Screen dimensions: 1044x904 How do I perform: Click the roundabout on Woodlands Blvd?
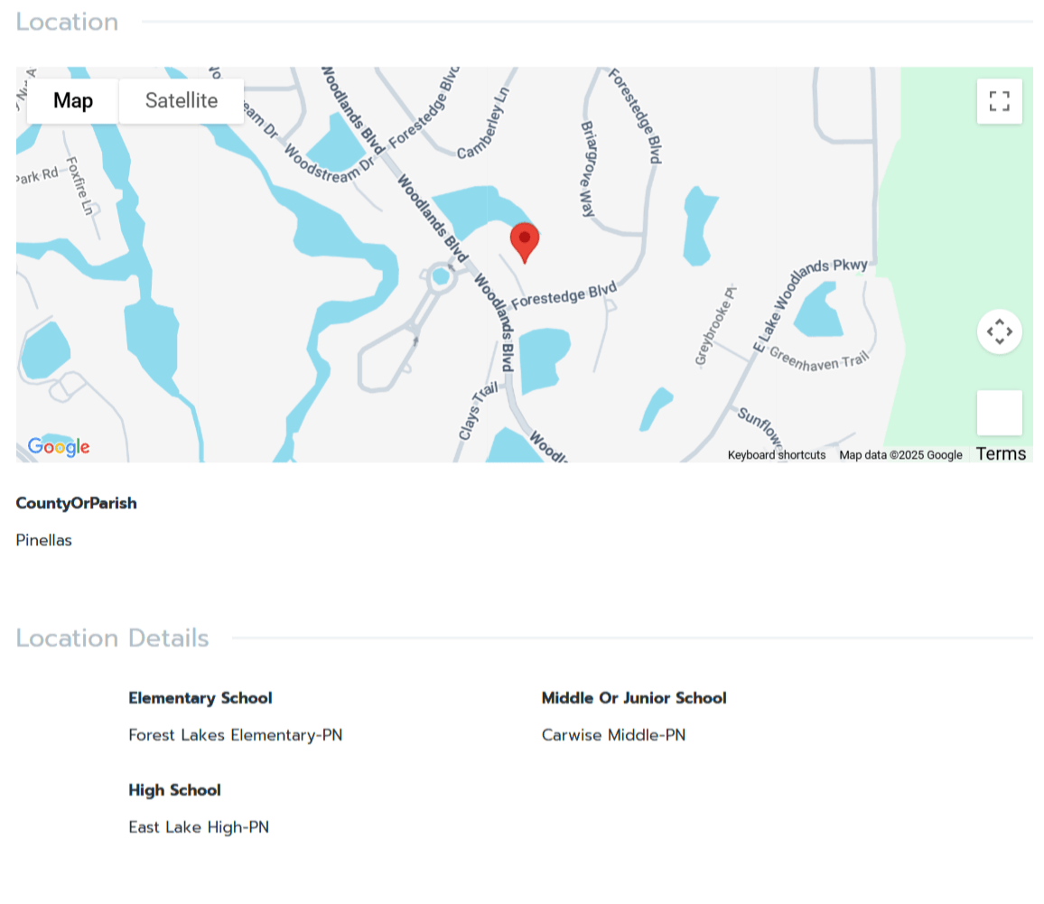[x=441, y=276]
